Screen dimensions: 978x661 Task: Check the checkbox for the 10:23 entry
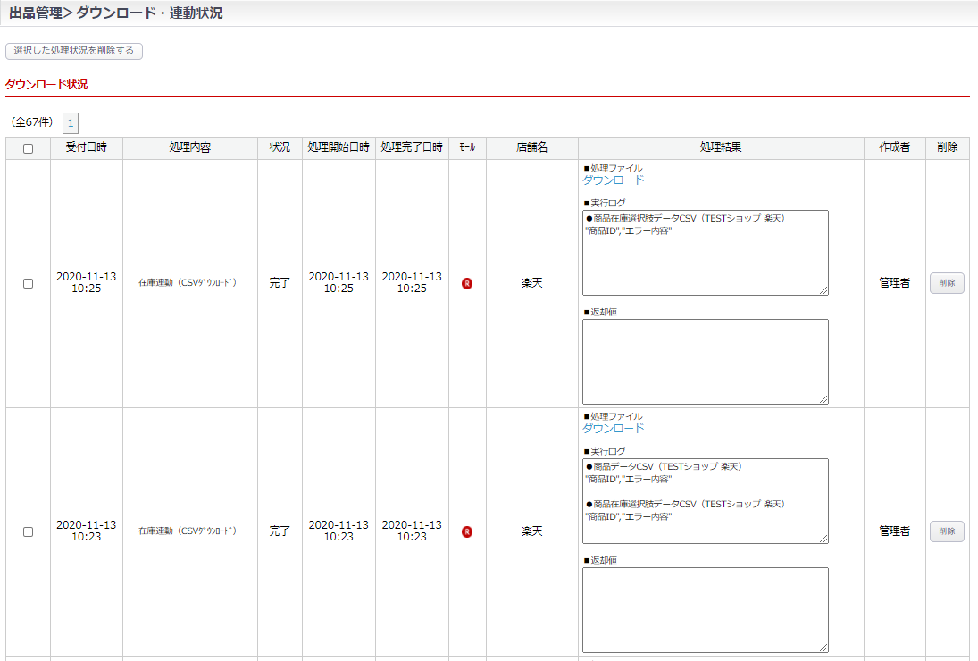tap(28, 531)
